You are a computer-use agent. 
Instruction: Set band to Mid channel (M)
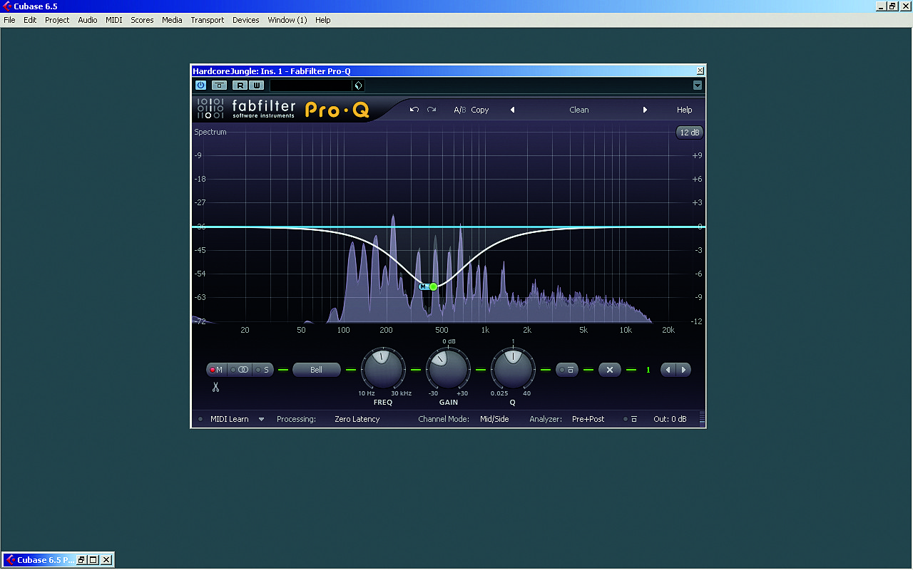coord(216,370)
